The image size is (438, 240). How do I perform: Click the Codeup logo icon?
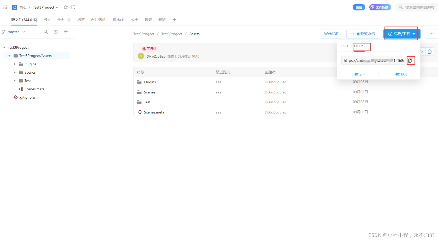click(15, 7)
